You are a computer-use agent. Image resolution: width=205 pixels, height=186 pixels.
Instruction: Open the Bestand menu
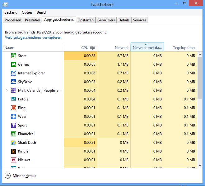pyautogui.click(x=11, y=12)
